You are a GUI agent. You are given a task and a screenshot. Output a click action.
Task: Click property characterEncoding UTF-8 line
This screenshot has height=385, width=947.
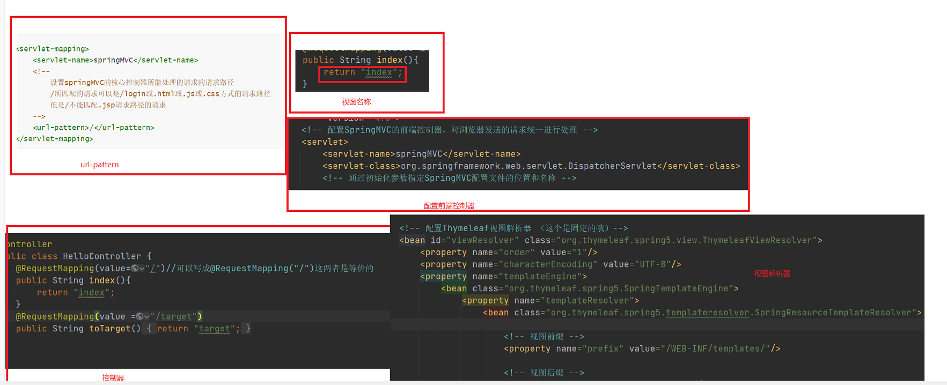click(550, 264)
